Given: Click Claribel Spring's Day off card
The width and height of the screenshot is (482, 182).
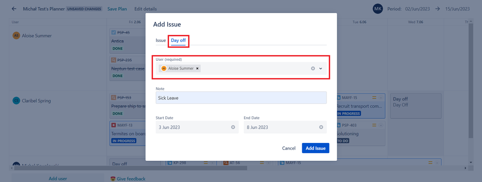Looking at the screenshot, I should click(x=416, y=106).
